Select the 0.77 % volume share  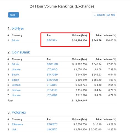click(x=112, y=95)
